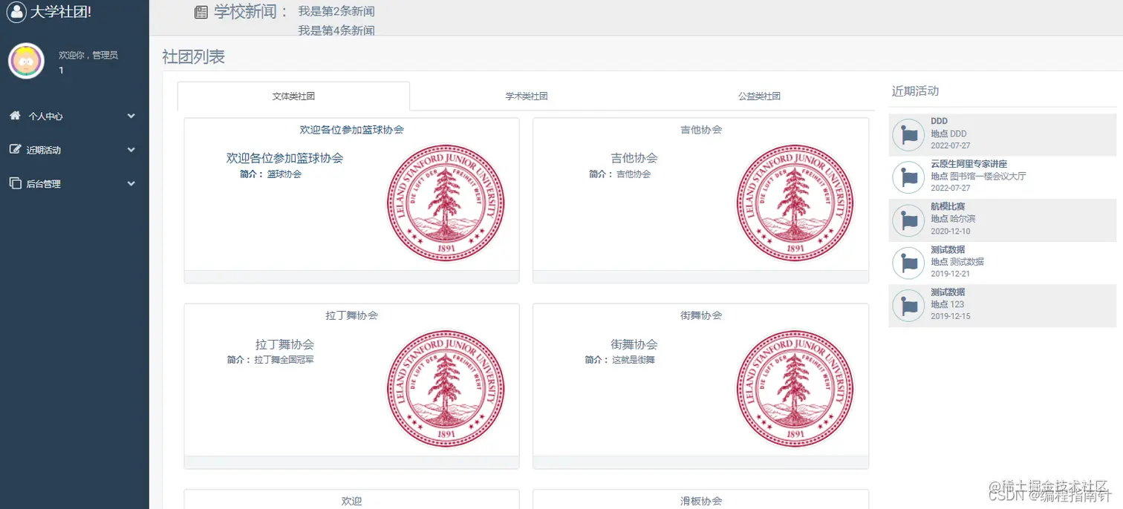The height and width of the screenshot is (509, 1123).
Task: Open the 航模比赛 activity title
Action: point(948,206)
